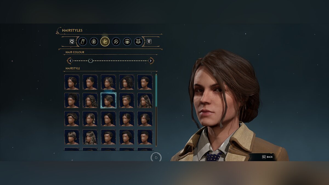Open the Hogwarts crest category icon

(x=138, y=42)
